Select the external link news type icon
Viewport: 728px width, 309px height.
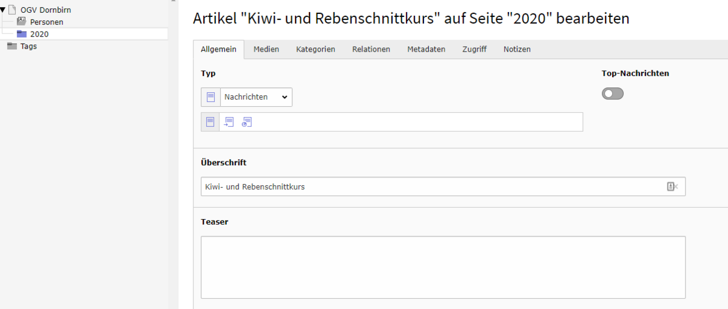click(x=247, y=122)
